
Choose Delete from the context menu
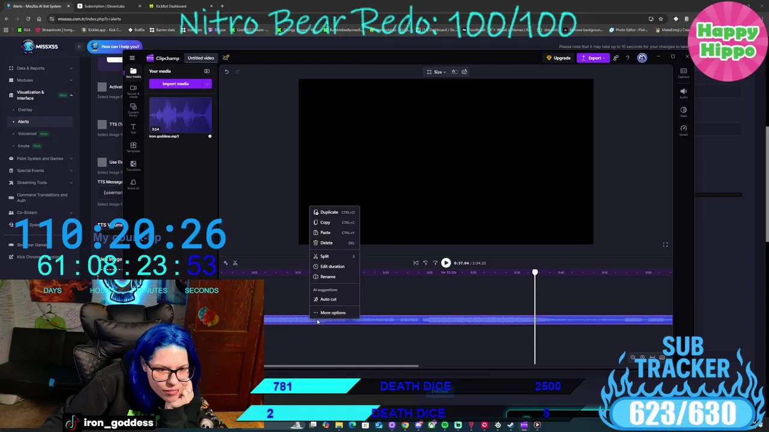[335, 243]
